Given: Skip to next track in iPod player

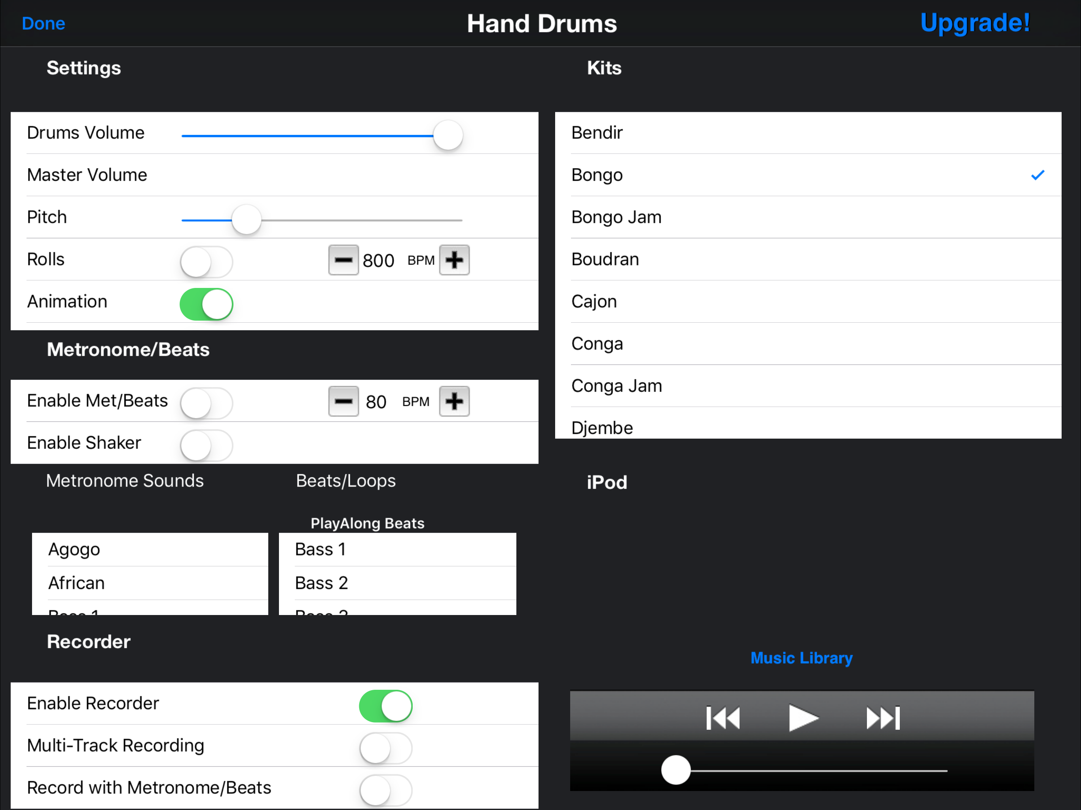Looking at the screenshot, I should (x=883, y=718).
